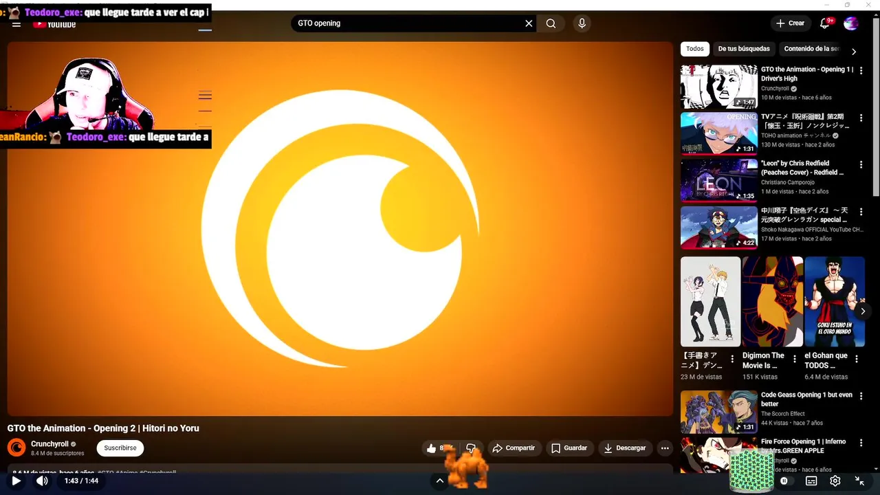Exit full screen mode
This screenshot has width=880, height=495.
(859, 481)
